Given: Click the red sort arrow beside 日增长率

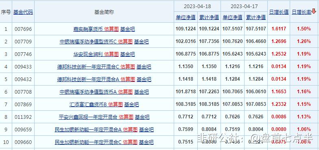Looking at the screenshot, I should (x=314, y=11).
